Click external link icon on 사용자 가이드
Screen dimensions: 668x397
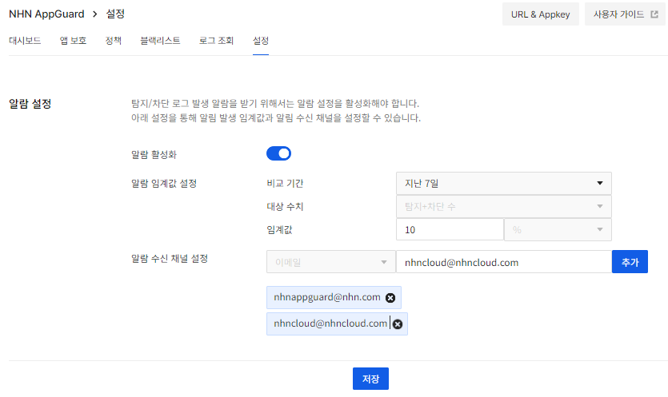coord(654,14)
